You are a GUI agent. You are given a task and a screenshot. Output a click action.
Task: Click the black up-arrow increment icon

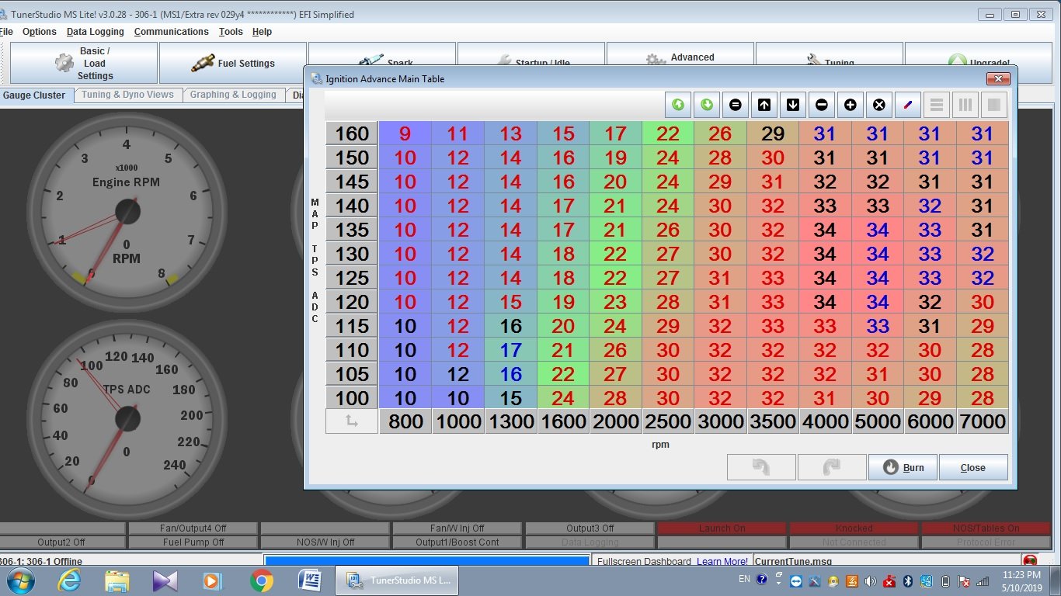764,105
